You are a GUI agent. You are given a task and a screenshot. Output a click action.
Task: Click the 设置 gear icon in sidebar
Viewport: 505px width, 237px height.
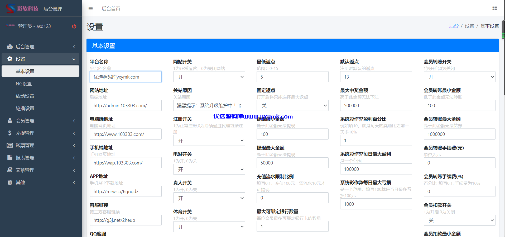[10, 59]
